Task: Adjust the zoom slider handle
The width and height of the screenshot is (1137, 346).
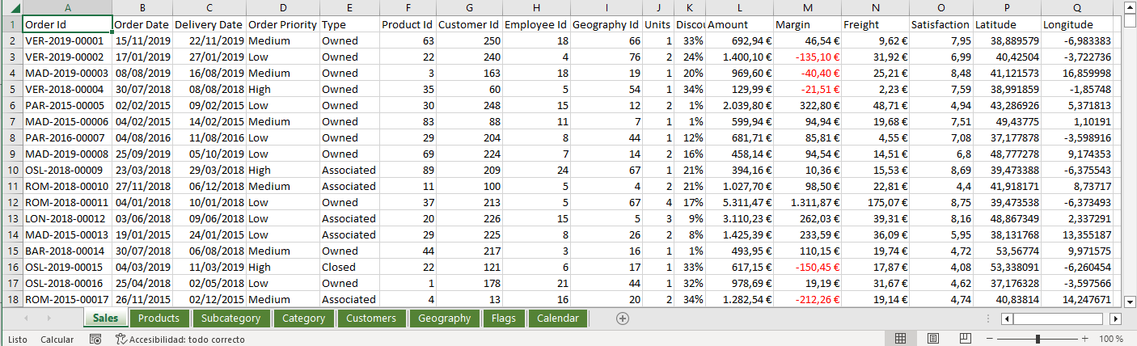Action: pos(1038,339)
